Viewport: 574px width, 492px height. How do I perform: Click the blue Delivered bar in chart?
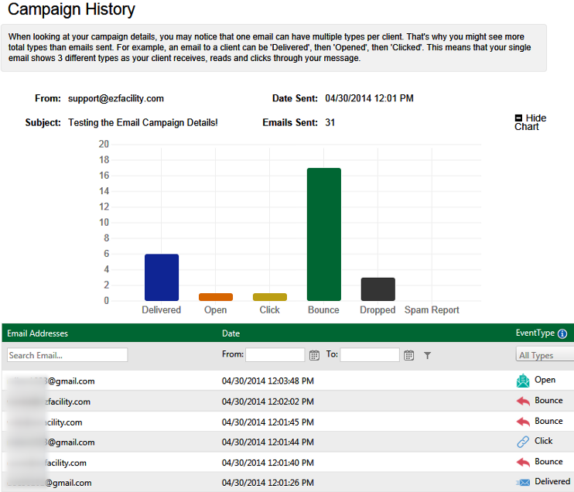162,277
